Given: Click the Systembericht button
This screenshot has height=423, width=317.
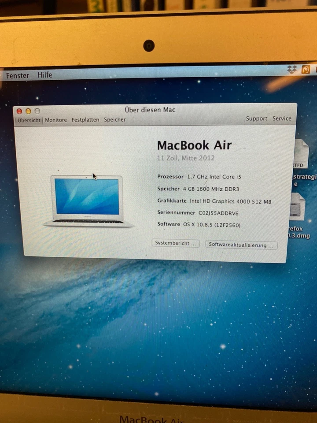Looking at the screenshot, I should pyautogui.click(x=176, y=243).
